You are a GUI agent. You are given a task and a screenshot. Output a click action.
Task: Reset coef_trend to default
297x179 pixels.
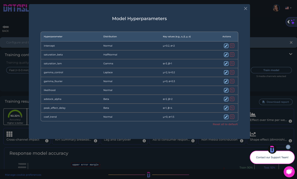(x=232, y=117)
